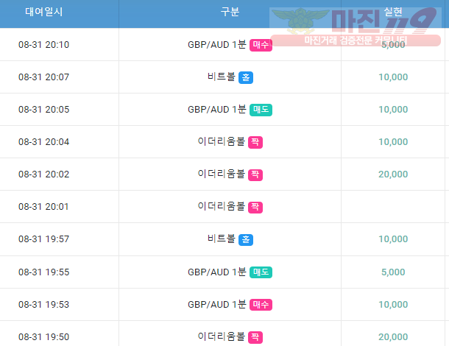Click the blue 홀 badge in the 20:07 row
The width and height of the screenshot is (449, 346).
click(246, 77)
